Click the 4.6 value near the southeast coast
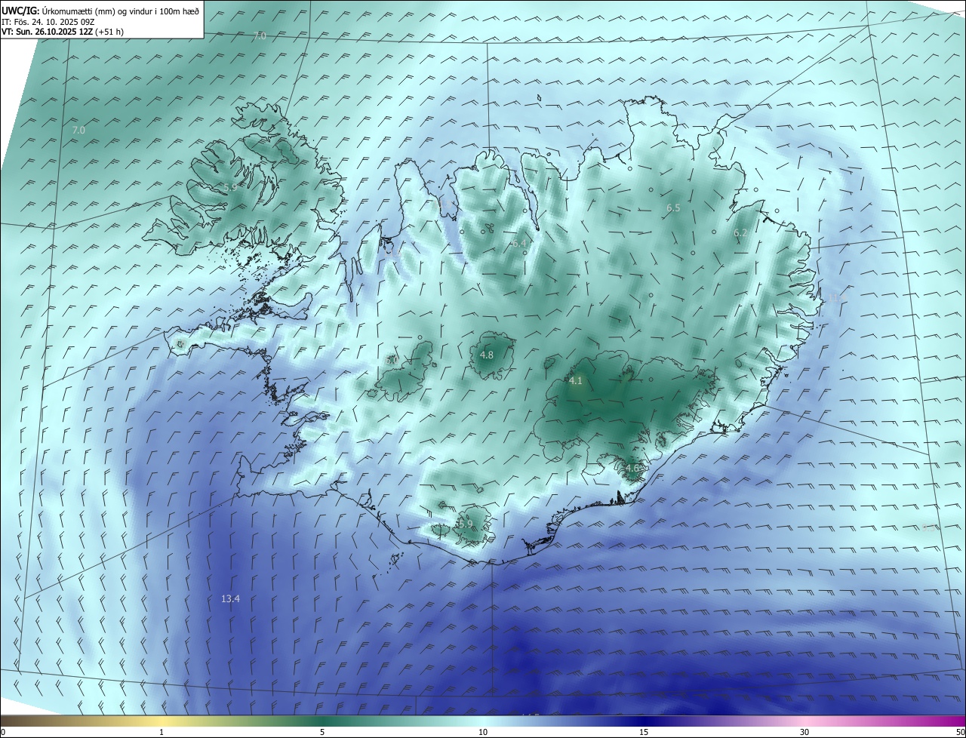The height and width of the screenshot is (738, 966). click(x=632, y=468)
